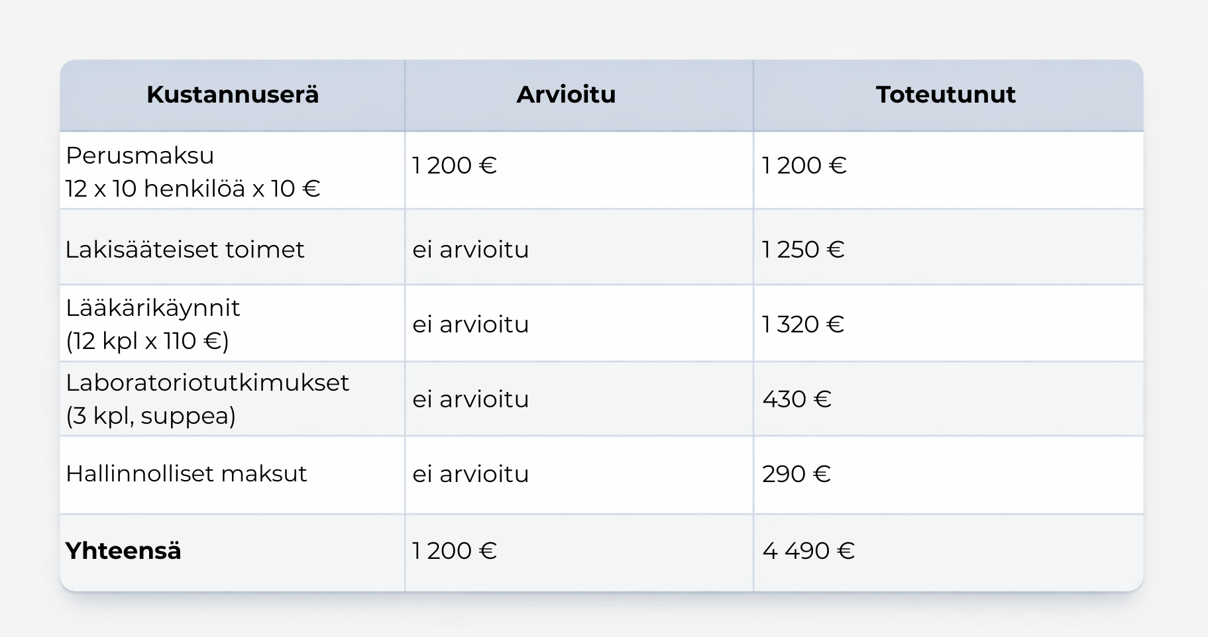Click the 4 490 € total actual cell
1208x637 pixels.
tap(808, 551)
